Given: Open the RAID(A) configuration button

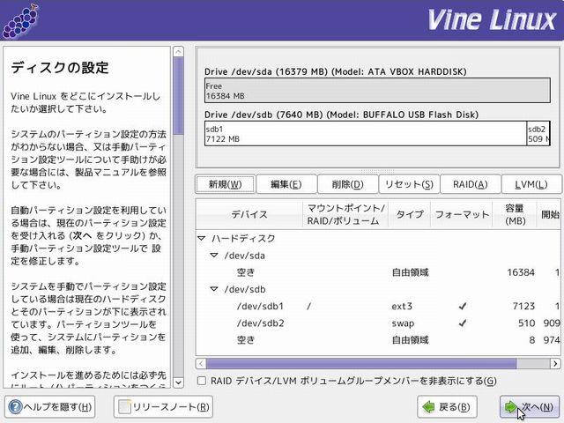Looking at the screenshot, I should [x=470, y=184].
